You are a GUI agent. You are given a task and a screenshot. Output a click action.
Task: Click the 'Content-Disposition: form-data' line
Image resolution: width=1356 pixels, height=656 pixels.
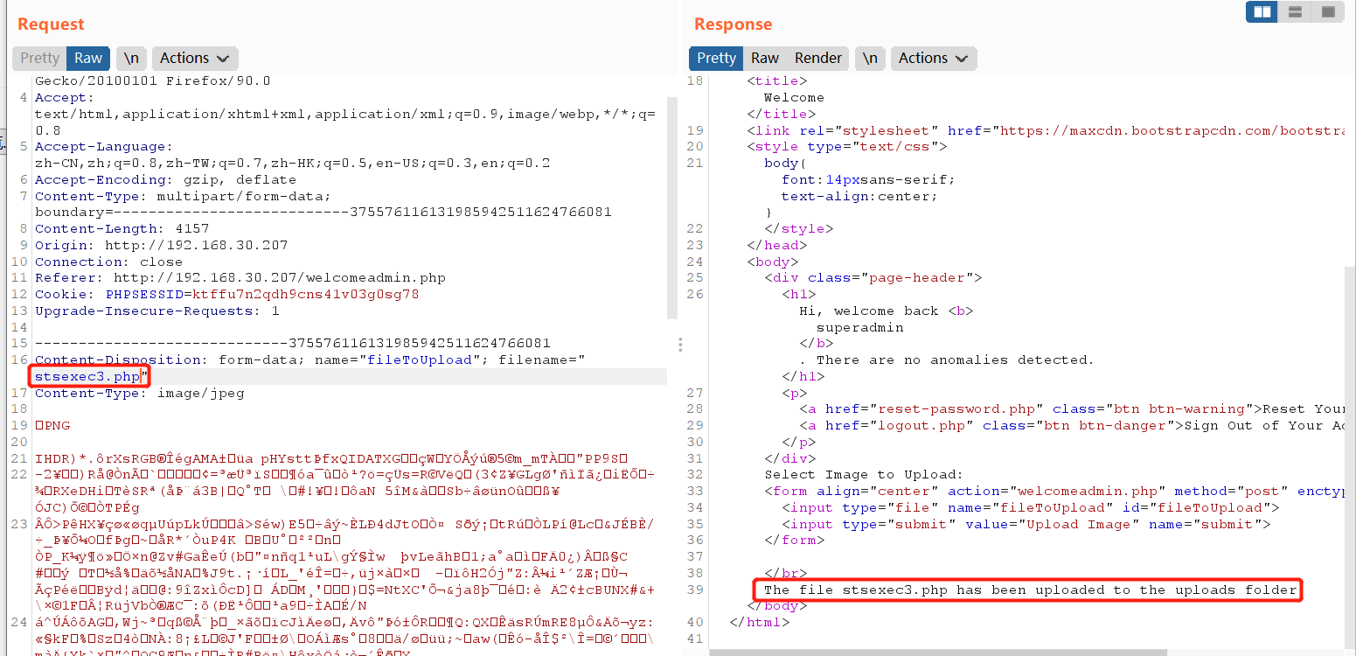pyautogui.click(x=309, y=359)
